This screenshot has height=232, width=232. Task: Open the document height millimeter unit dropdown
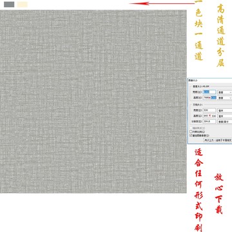coord(225,116)
